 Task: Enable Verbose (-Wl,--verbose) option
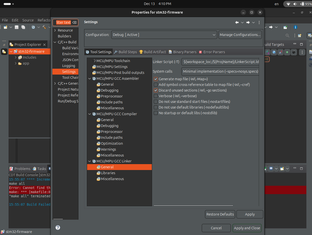[x=156, y=96]
